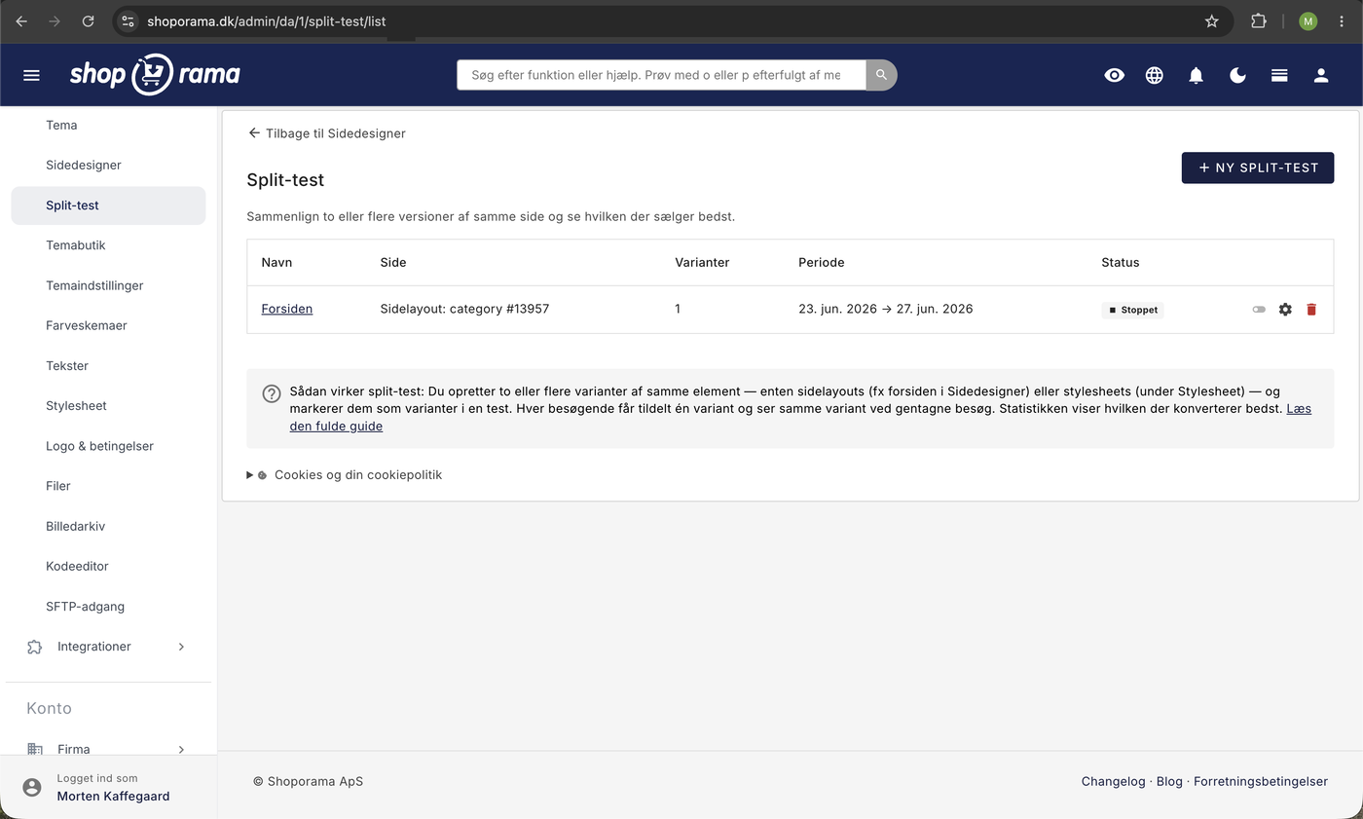Screen dimensions: 1363x819
Task: Open the hamburger navigation menu
Action: (x=31, y=75)
